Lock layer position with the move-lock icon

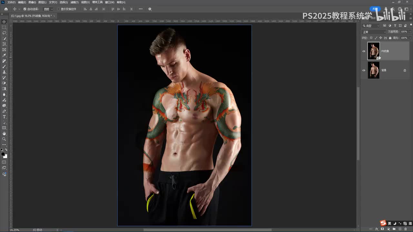tap(380, 38)
